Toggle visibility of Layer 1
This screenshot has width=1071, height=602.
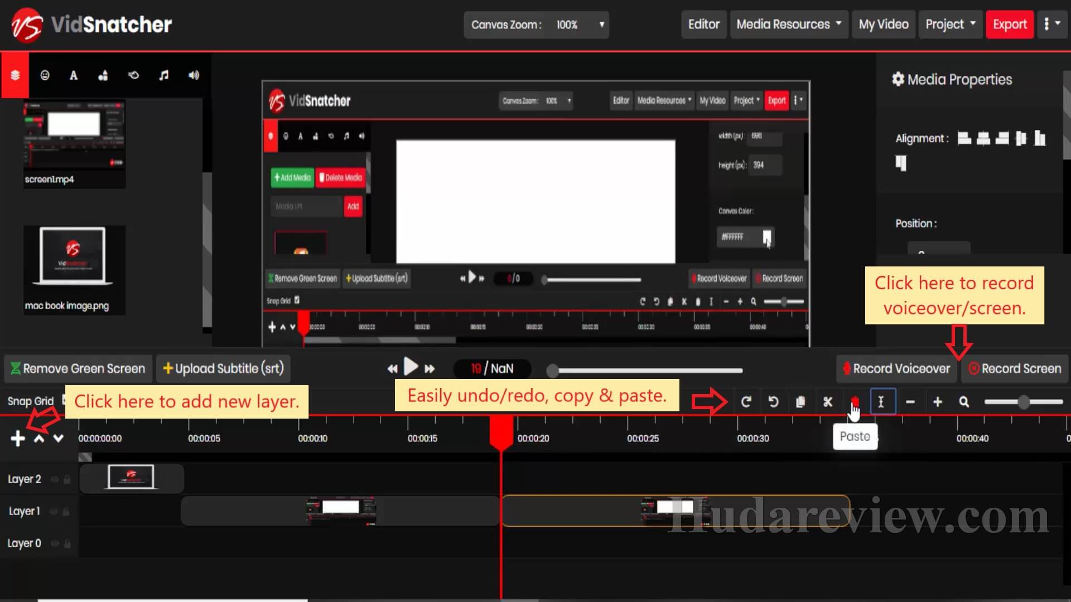[54, 511]
